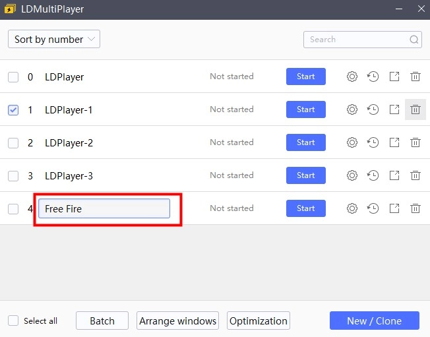Delete LDPlayer-3 with the trash icon
Viewport: 430px width, 337px height.
pos(415,175)
